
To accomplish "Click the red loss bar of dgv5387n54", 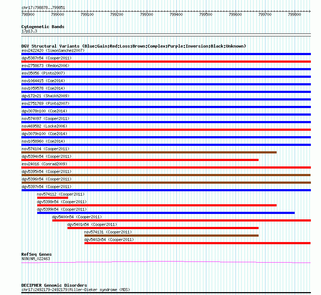I will (166, 62).
